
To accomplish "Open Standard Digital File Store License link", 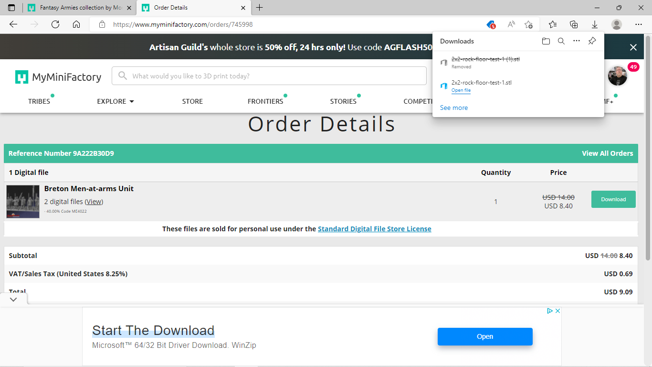I will [375, 229].
